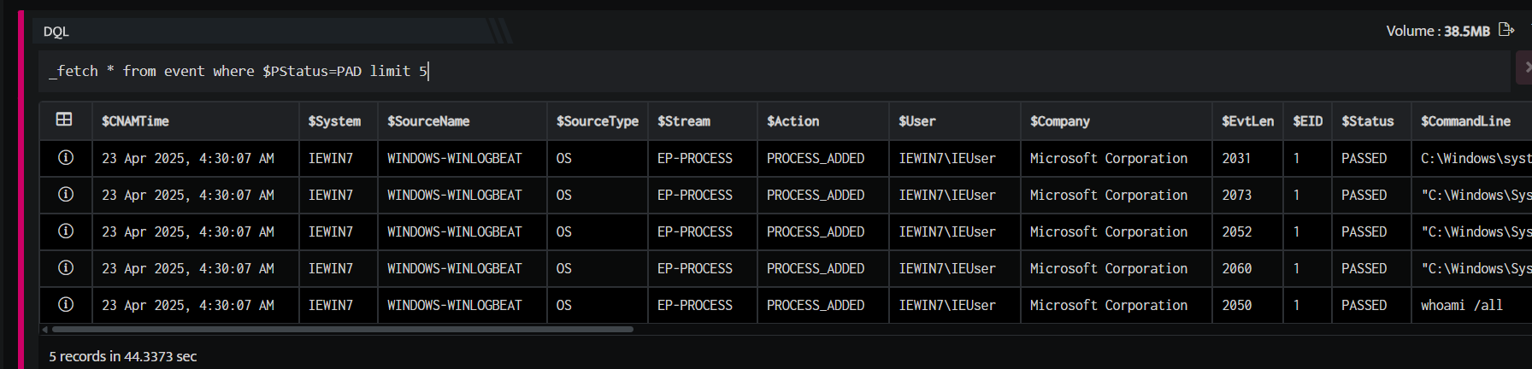1532x369 pixels.
Task: Open info icon for EvtLen 2052 row
Action: pyautogui.click(x=65, y=231)
